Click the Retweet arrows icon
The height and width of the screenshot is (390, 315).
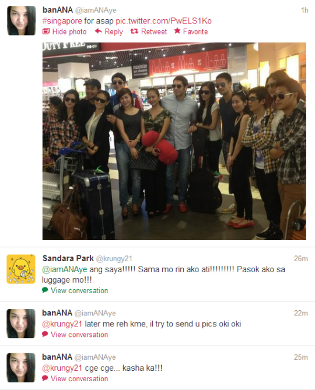tap(134, 31)
